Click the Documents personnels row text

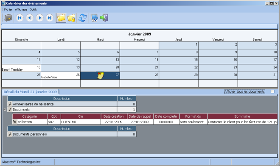point(30,134)
